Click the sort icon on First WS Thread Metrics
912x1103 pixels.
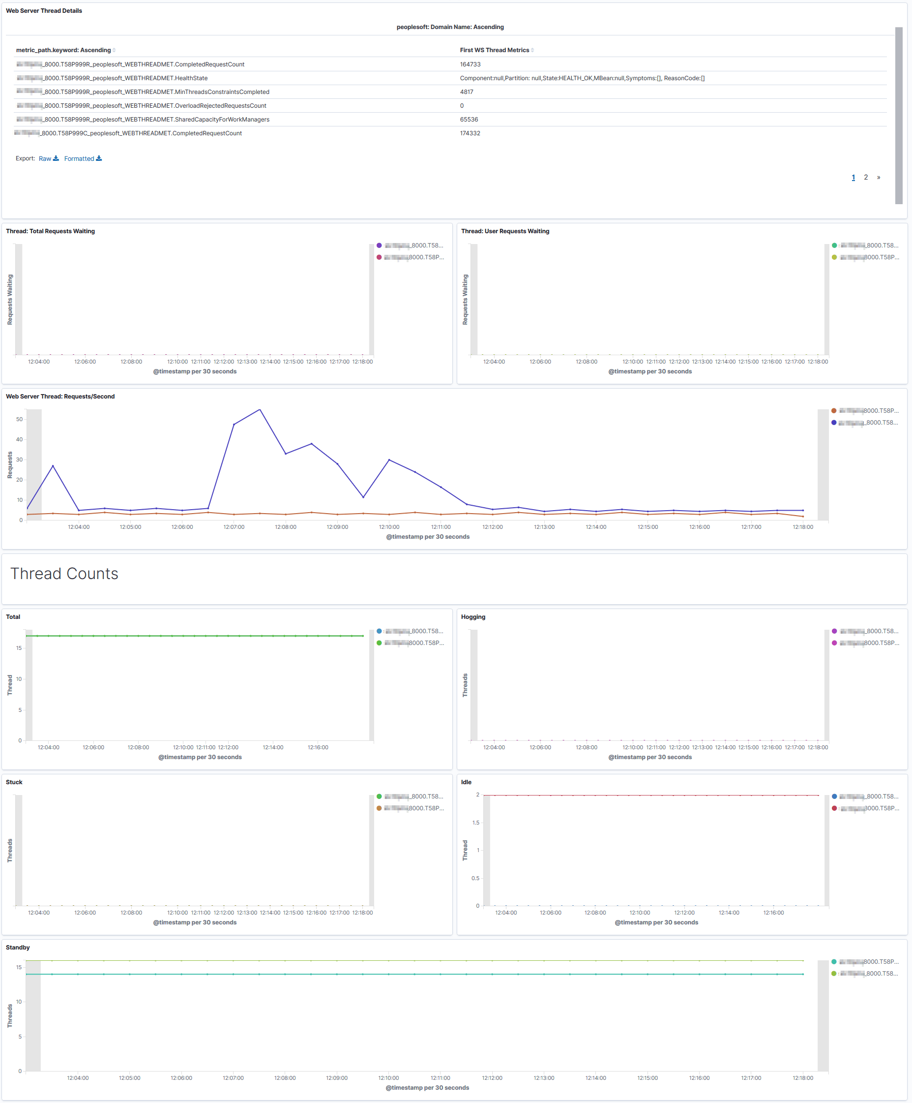click(533, 50)
